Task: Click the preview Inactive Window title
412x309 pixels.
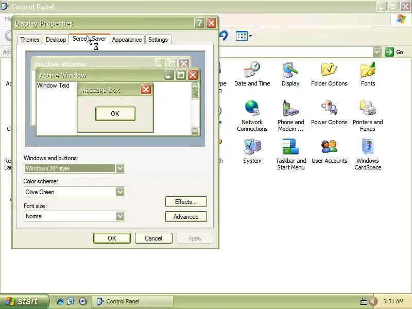Action: tap(60, 64)
